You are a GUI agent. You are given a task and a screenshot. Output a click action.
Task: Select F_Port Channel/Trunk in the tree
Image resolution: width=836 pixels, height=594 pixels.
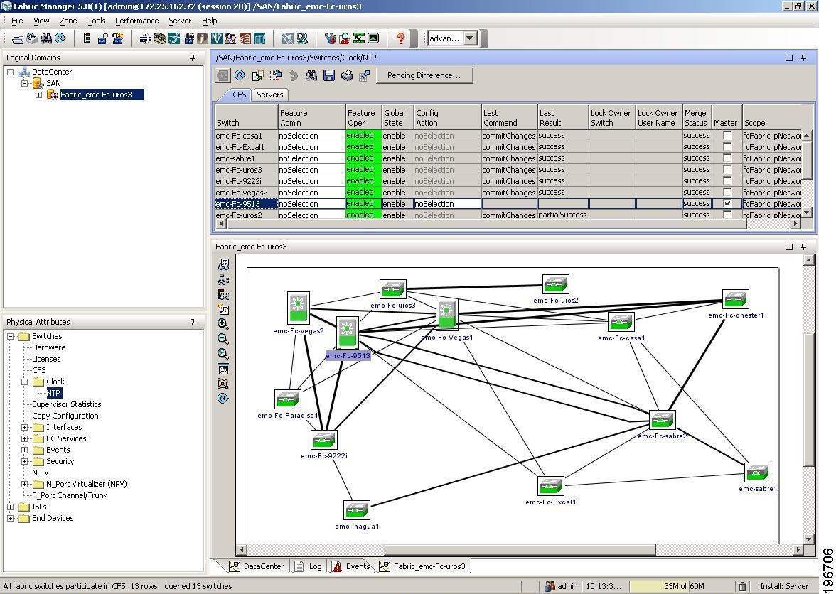tap(70, 495)
